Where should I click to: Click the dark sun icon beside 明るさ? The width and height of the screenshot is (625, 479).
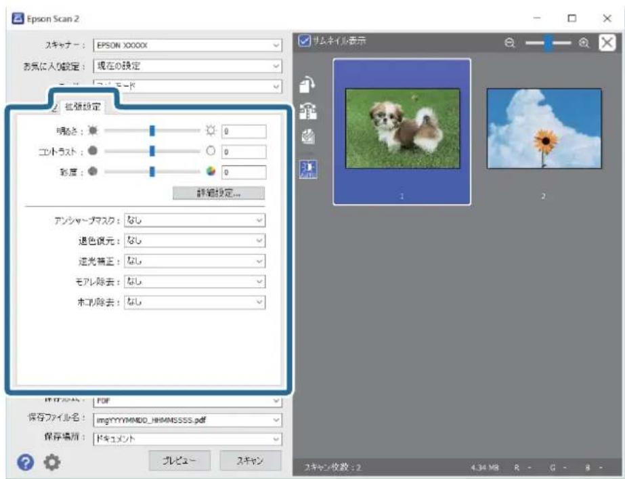click(x=93, y=130)
